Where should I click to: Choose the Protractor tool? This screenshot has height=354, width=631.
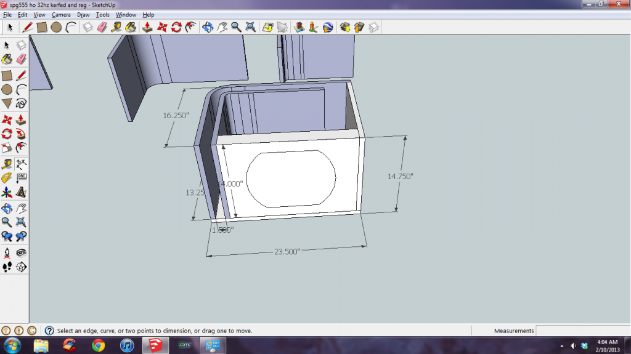pyautogui.click(x=7, y=177)
